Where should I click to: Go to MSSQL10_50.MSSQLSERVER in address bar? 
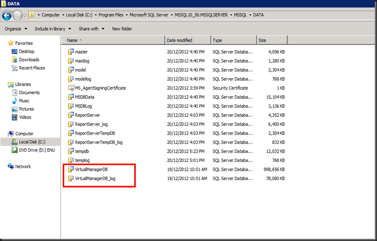point(201,15)
